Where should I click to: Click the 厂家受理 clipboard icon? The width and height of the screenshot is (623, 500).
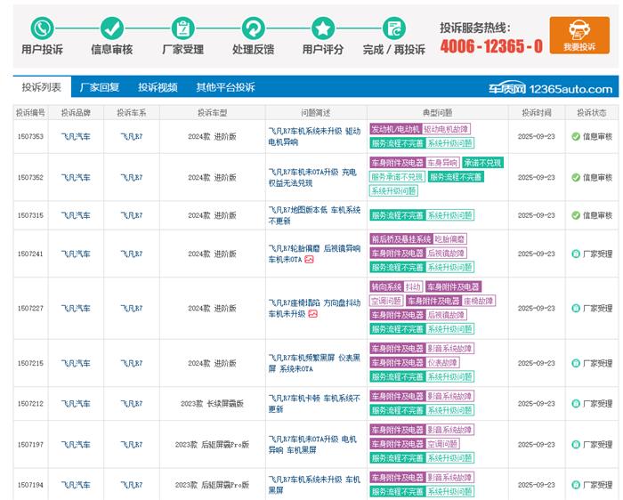(x=182, y=28)
